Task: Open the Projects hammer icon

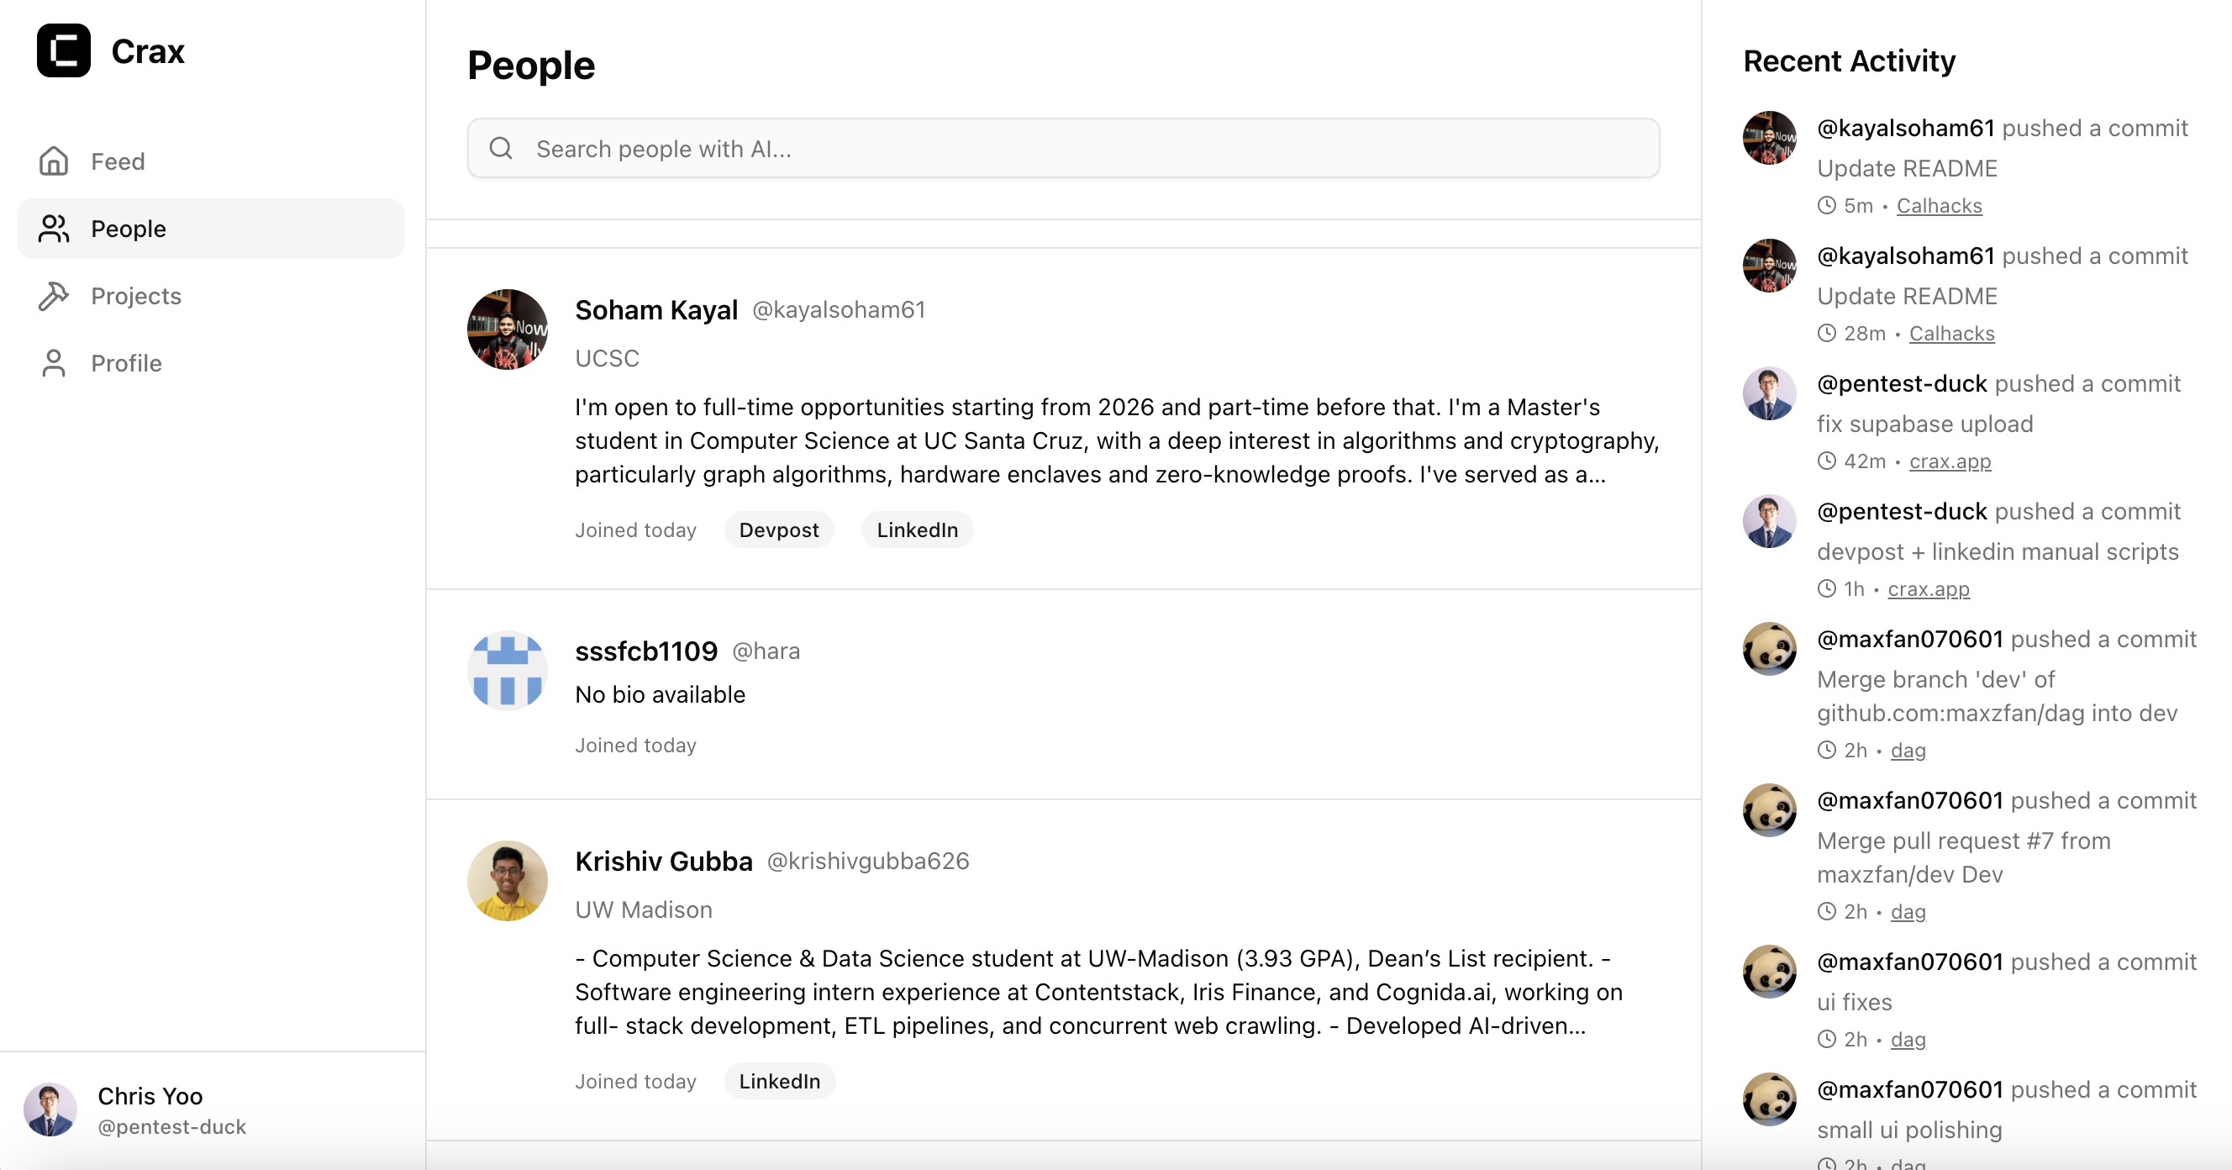Action: (x=54, y=297)
